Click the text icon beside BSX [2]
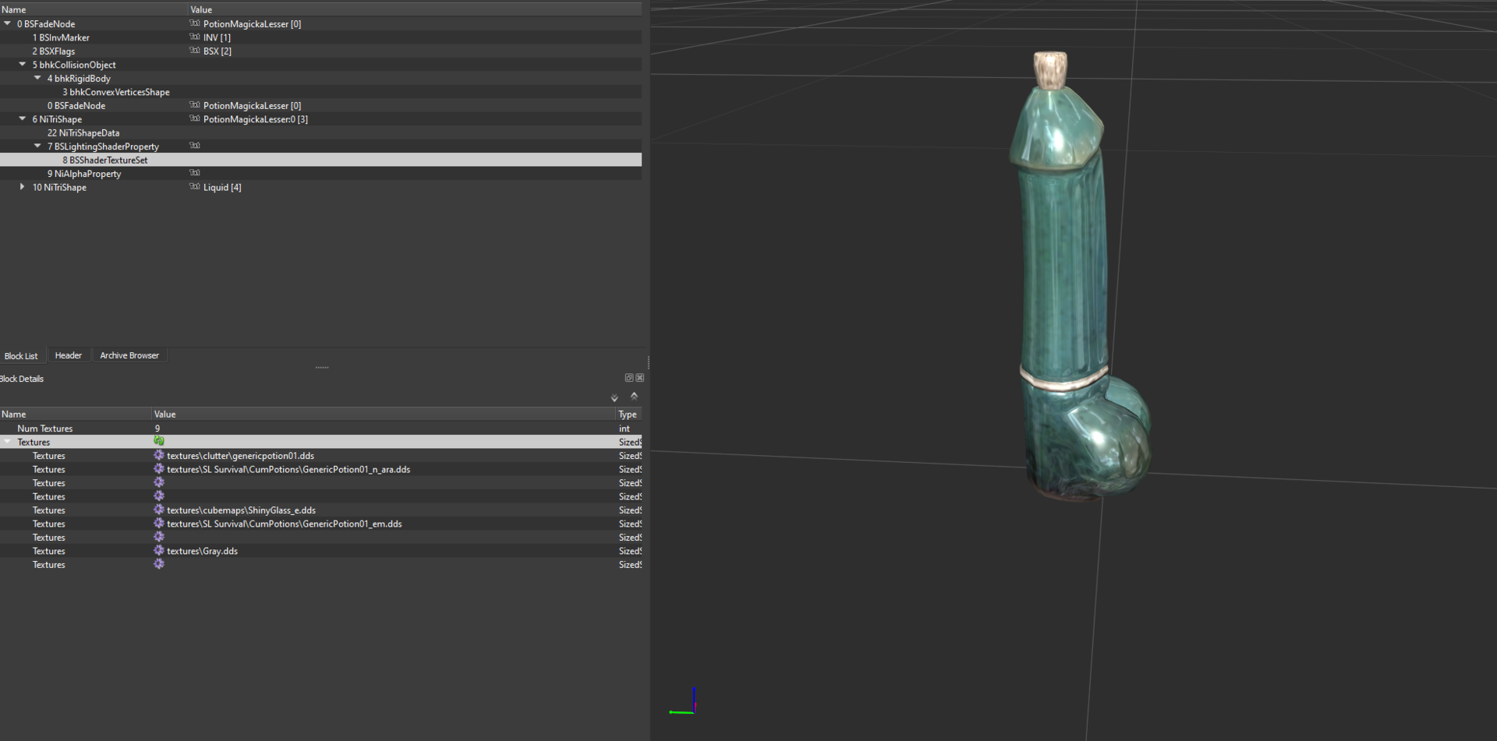This screenshot has height=741, width=1497. tap(195, 51)
